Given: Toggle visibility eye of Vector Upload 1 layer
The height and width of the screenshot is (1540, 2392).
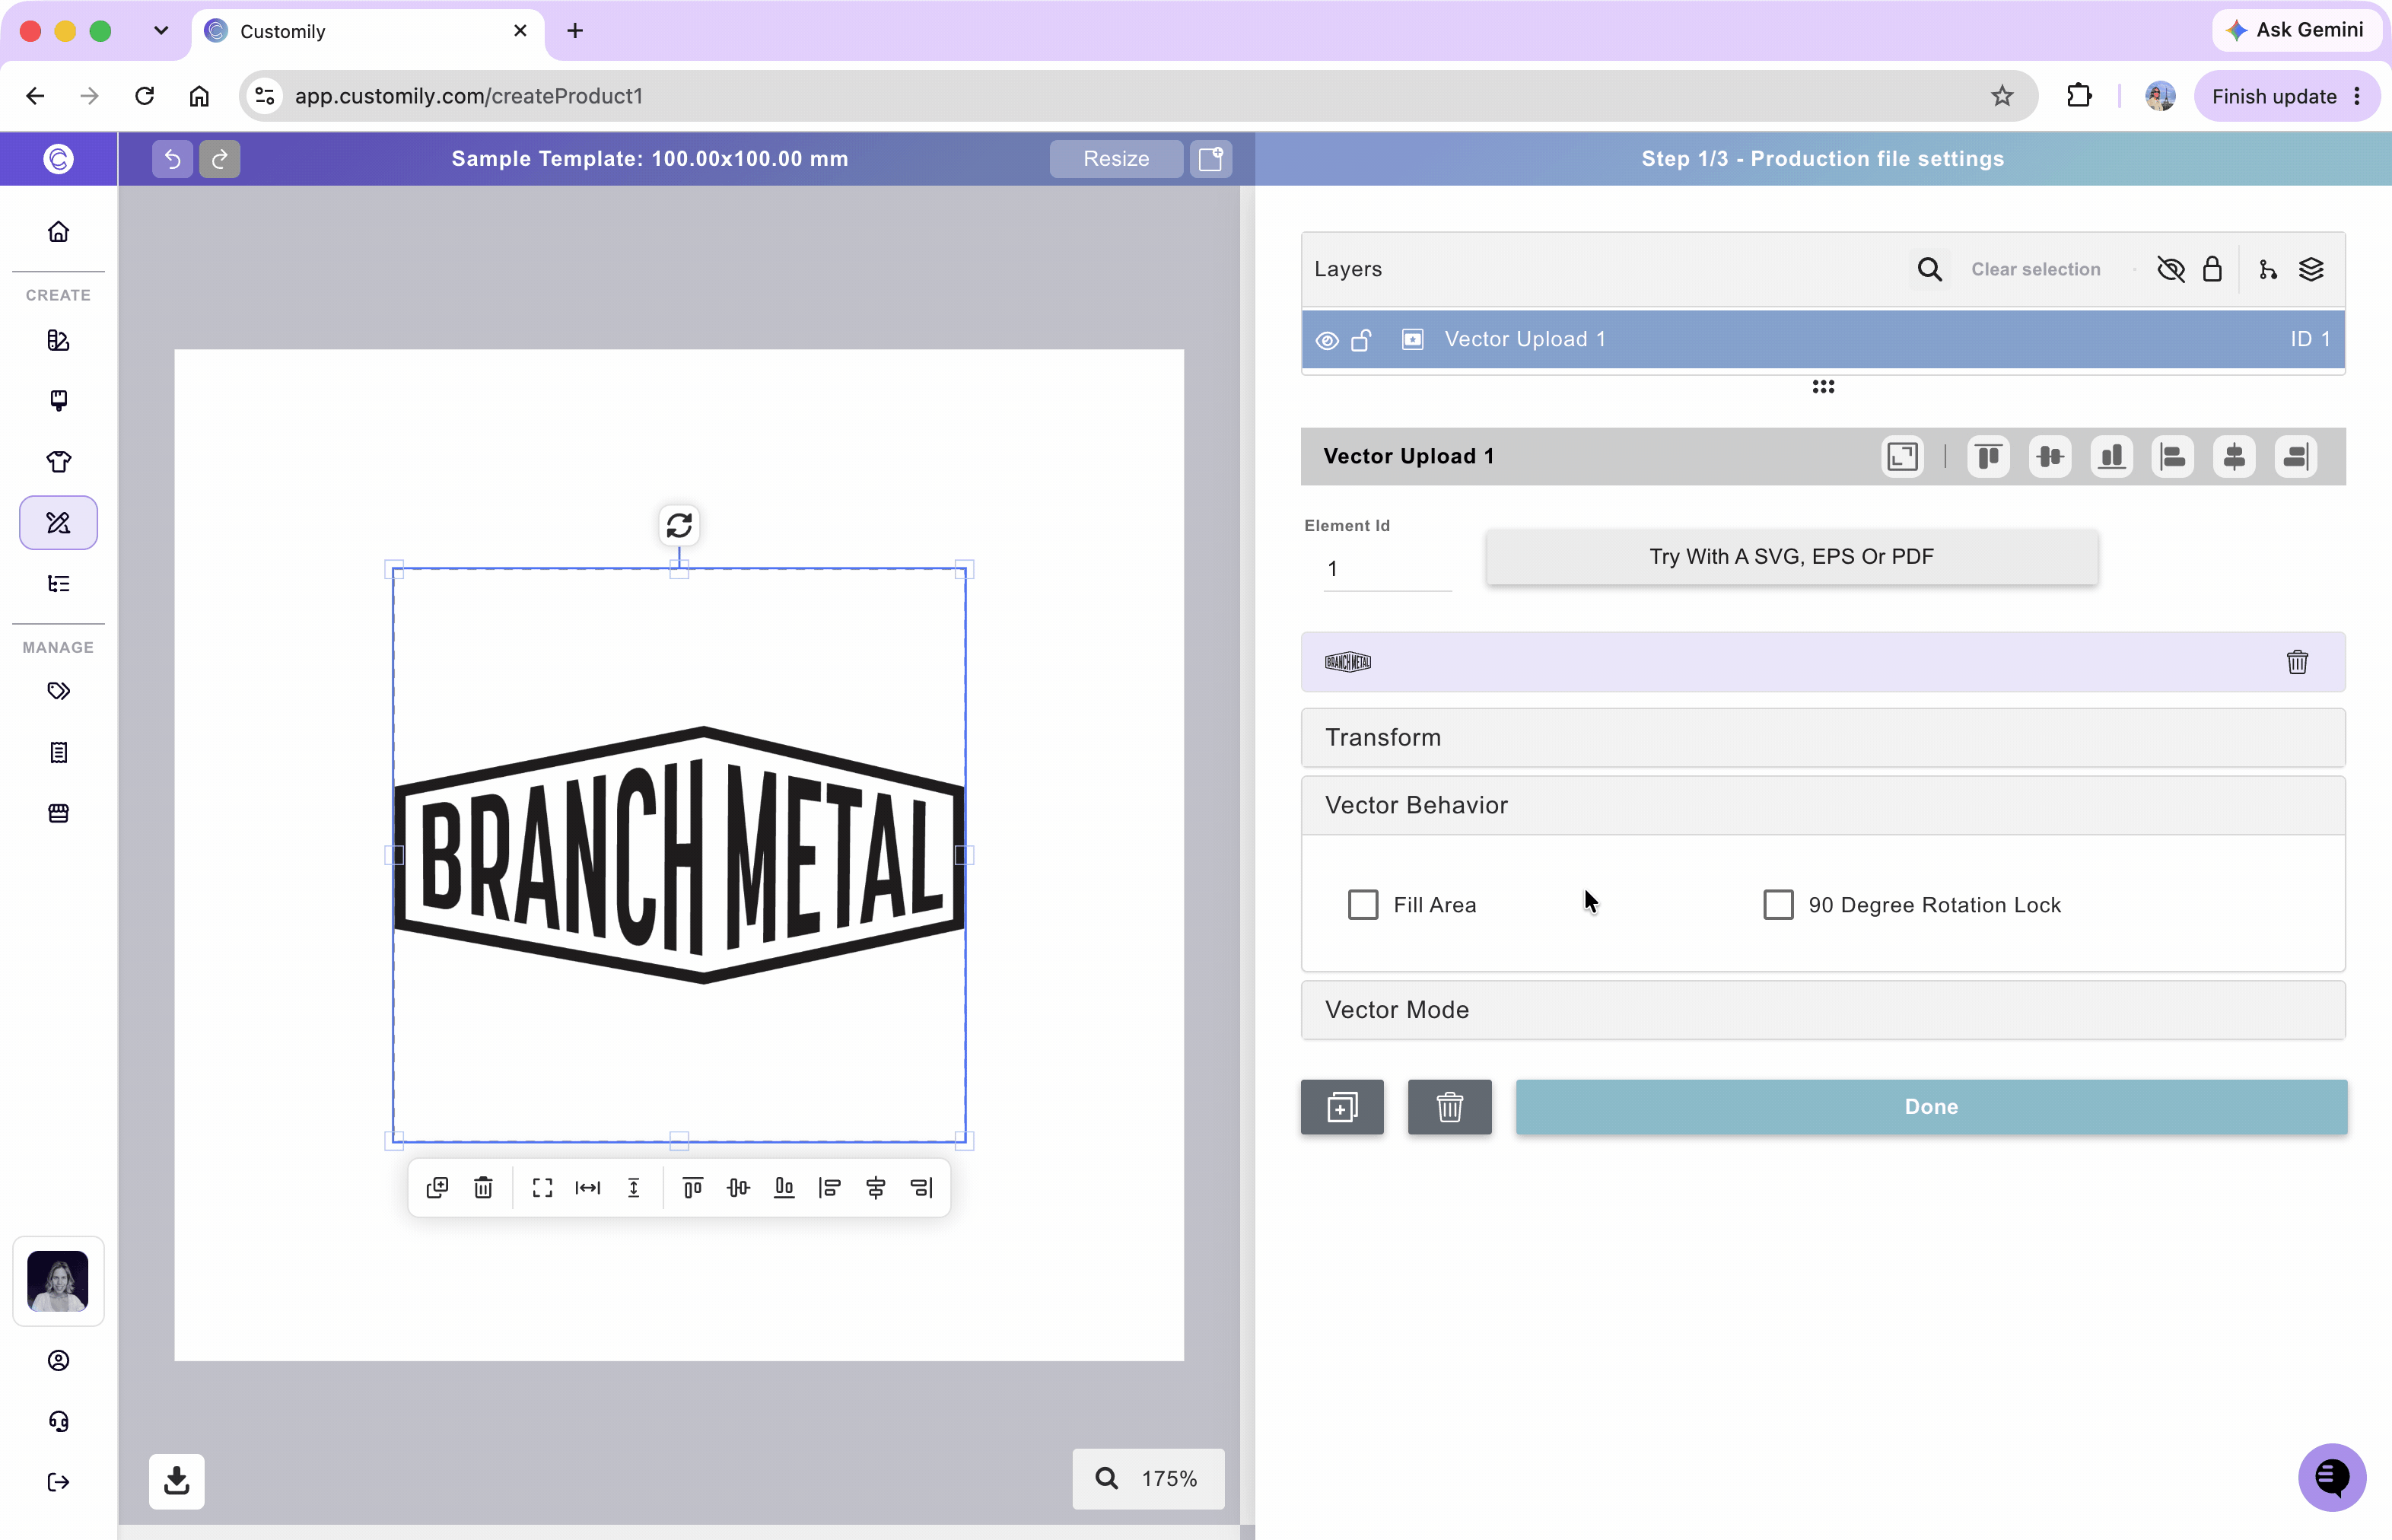Looking at the screenshot, I should pos(1327,340).
